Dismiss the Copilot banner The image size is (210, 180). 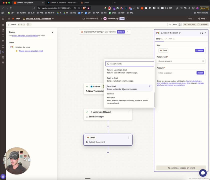coord(127,32)
